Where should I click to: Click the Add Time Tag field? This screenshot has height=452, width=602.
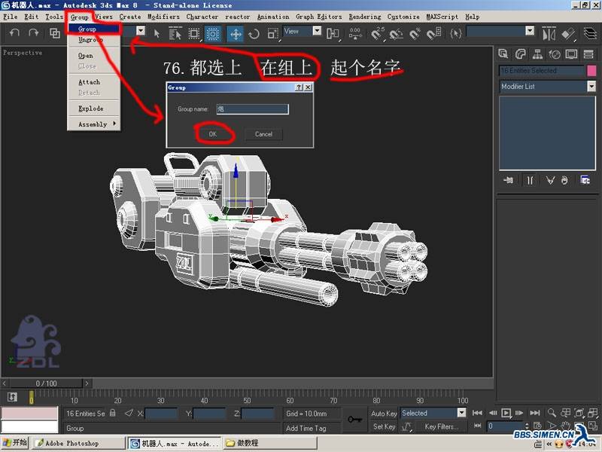312,428
